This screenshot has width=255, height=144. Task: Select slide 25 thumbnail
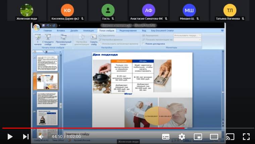pyautogui.click(x=47, y=63)
